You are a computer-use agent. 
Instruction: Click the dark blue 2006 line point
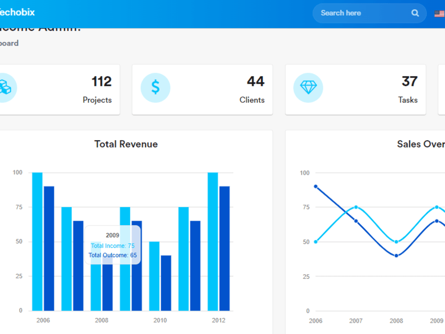(x=316, y=187)
